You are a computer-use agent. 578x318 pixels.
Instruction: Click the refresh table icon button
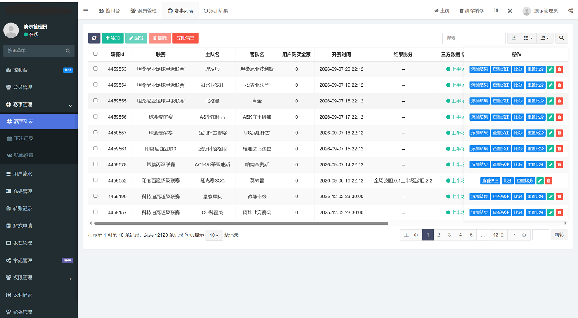point(94,38)
